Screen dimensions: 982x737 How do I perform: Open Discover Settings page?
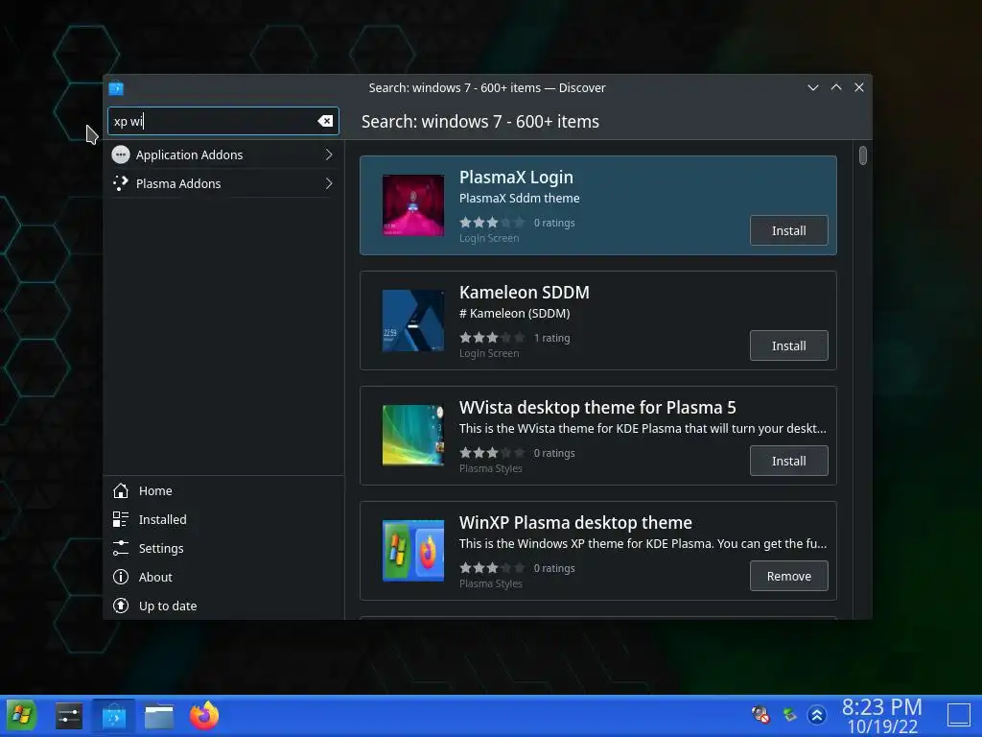coord(223,548)
